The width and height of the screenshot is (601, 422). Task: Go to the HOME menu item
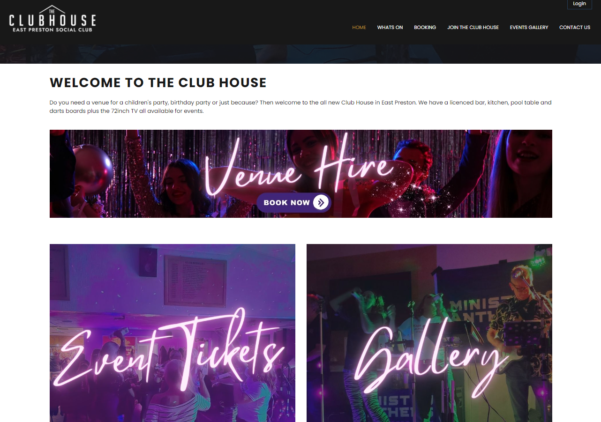click(359, 27)
